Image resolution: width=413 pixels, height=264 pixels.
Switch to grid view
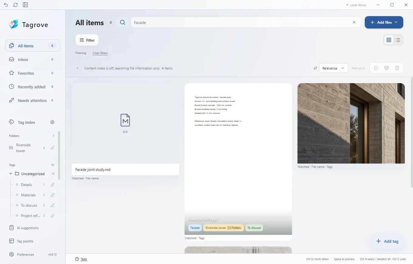point(389,40)
